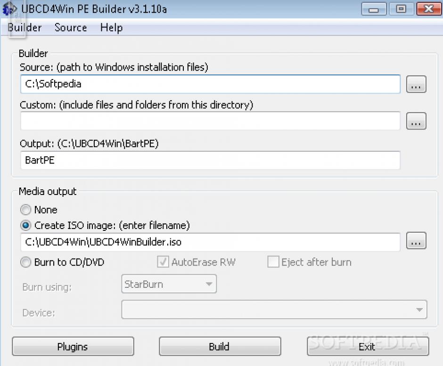Toggle the Eject after burn checkbox
The height and width of the screenshot is (366, 443).
click(x=273, y=262)
